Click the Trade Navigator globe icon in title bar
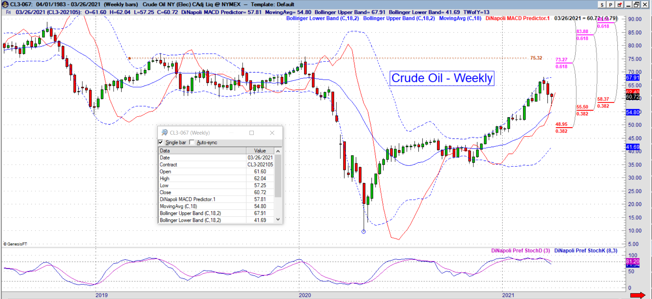The image size is (652, 299). (x=5, y=5)
